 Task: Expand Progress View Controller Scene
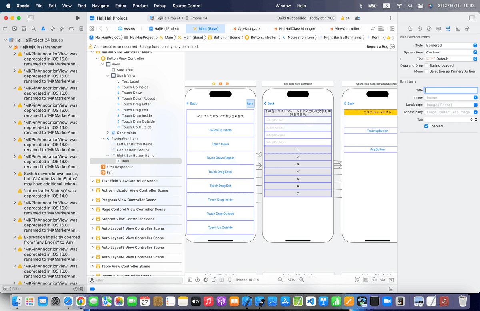click(93, 200)
